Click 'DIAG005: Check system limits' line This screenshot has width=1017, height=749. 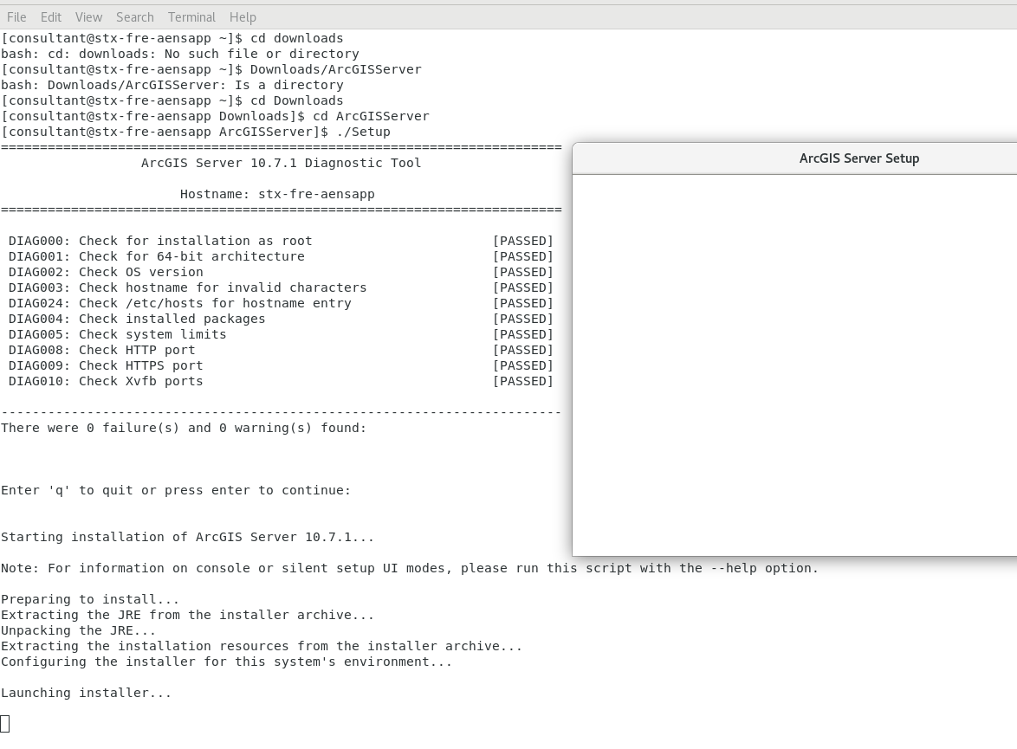coord(118,334)
